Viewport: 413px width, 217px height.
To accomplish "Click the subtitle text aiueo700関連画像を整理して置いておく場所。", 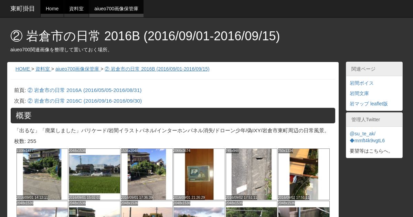I will (61, 50).
